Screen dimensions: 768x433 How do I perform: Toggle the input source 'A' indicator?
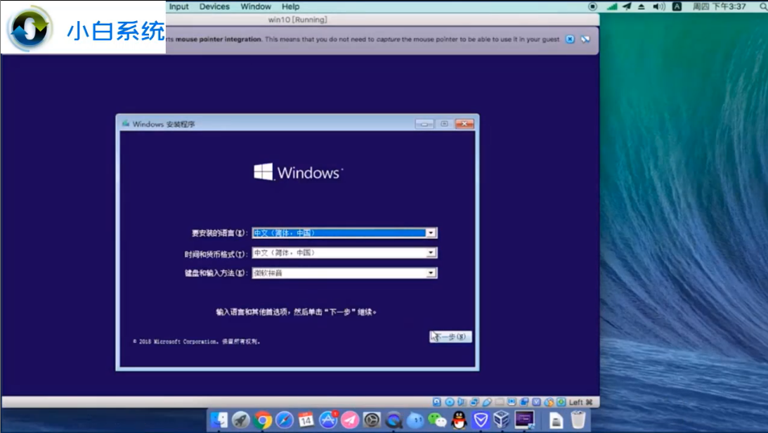tap(677, 6)
